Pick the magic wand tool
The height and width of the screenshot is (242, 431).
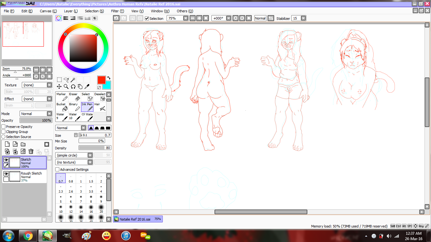pyautogui.click(x=73, y=80)
